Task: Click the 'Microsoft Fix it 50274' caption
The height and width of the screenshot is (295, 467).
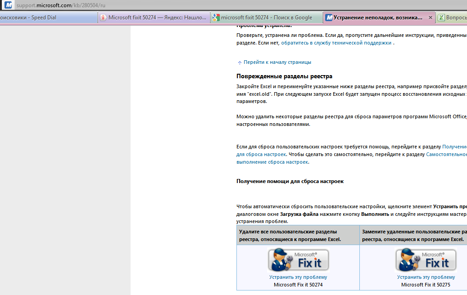Action: [298, 285]
